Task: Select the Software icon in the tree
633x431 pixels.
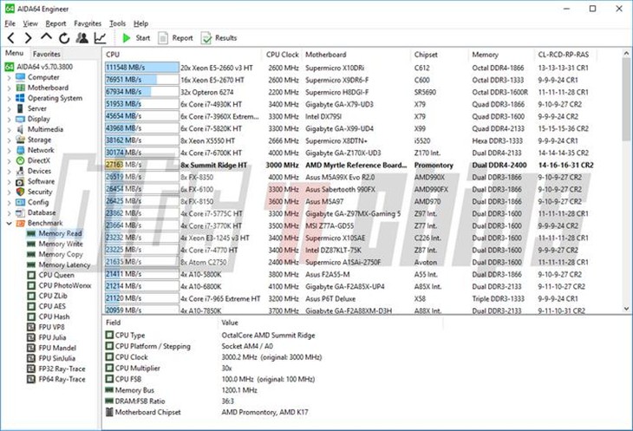Action: 20,181
